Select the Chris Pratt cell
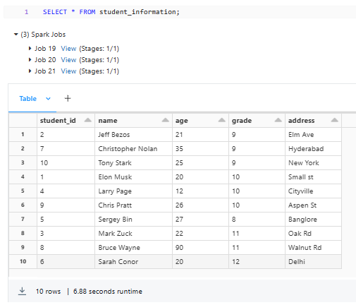The width and height of the screenshot is (356, 305). pos(133,205)
